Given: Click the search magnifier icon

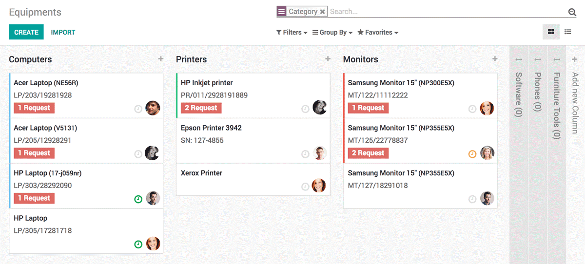Looking at the screenshot, I should click(x=572, y=12).
